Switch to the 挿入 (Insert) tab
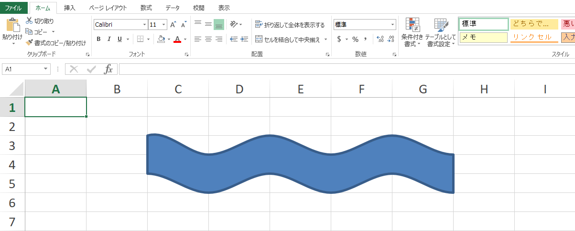This screenshot has width=575, height=231. (70, 8)
